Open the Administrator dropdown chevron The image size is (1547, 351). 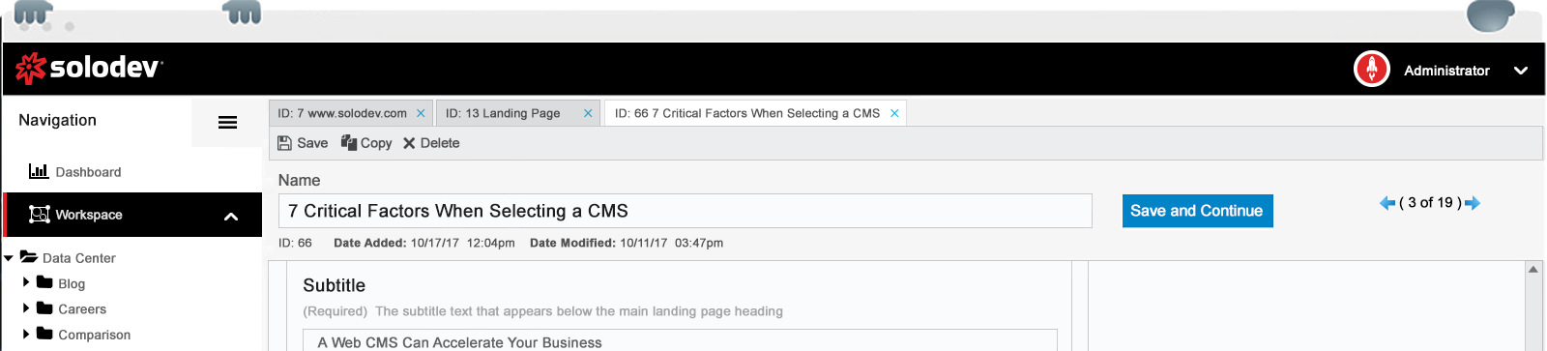pos(1520,71)
